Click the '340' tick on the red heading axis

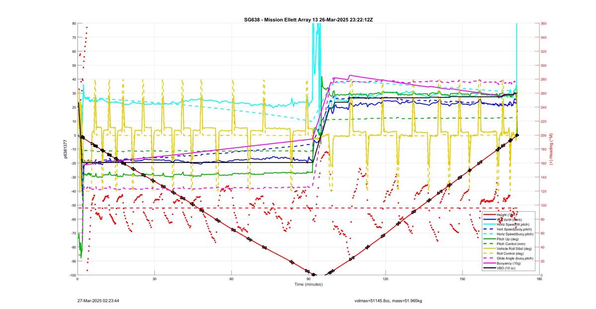544,37
